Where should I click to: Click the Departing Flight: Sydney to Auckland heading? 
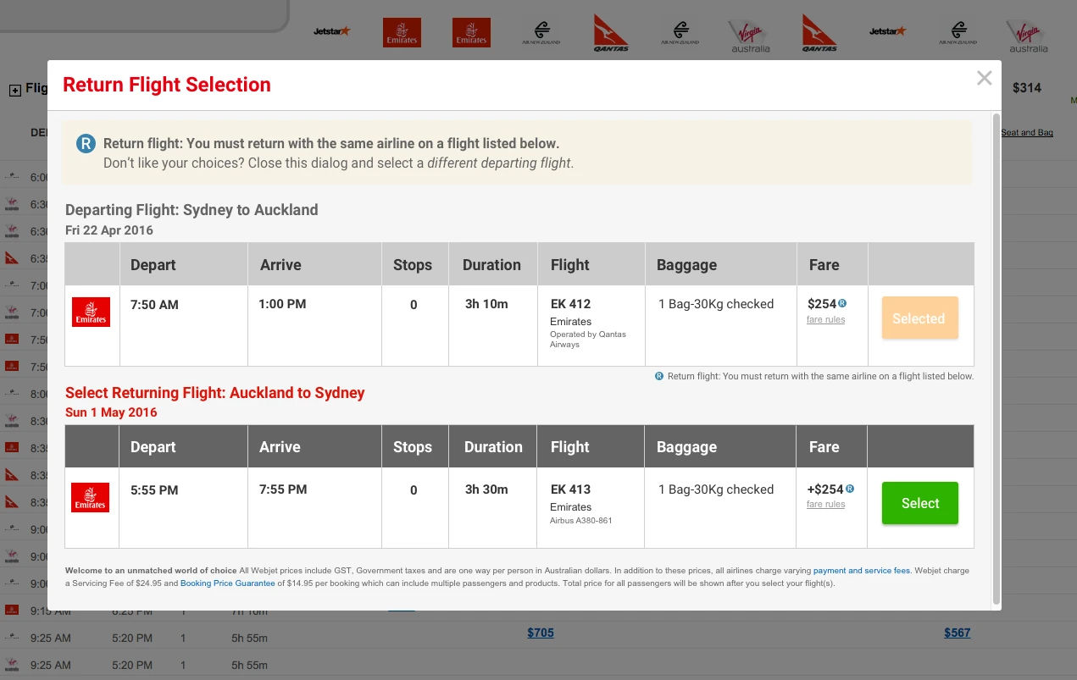(192, 210)
